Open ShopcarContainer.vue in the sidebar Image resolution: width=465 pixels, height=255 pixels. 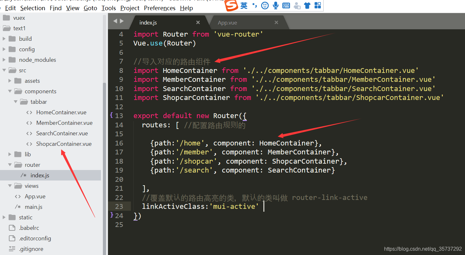(x=64, y=144)
